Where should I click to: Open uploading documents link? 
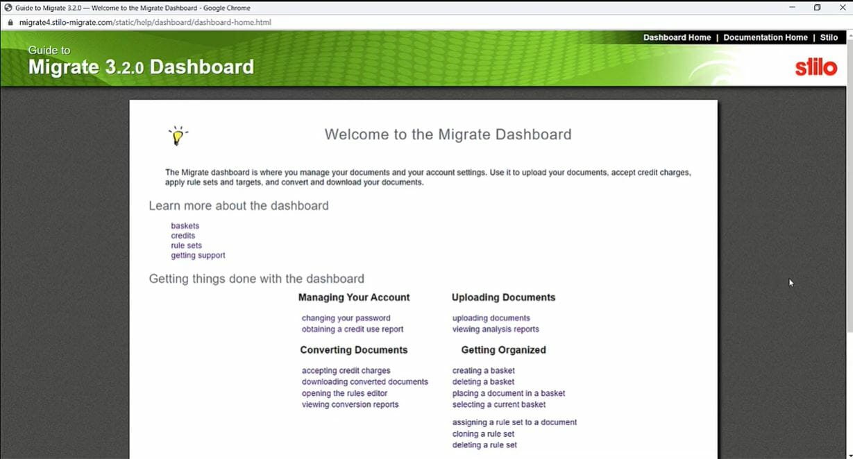coord(491,318)
